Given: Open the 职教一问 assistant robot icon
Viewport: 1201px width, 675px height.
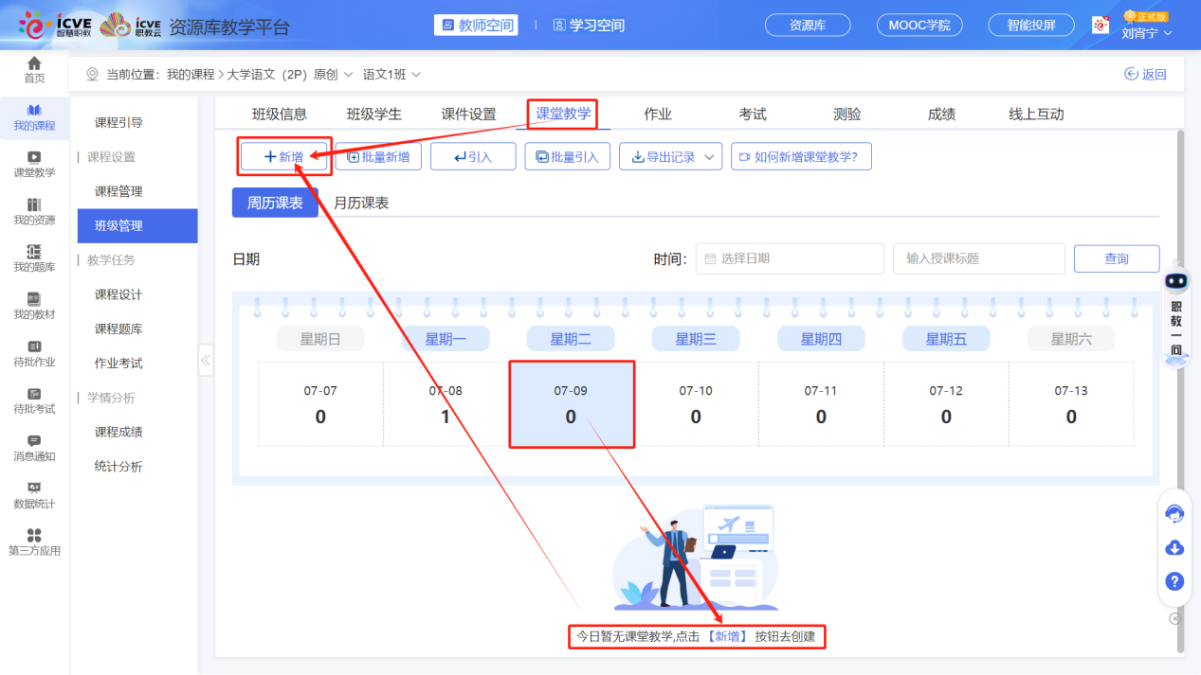Looking at the screenshot, I should click(x=1175, y=280).
